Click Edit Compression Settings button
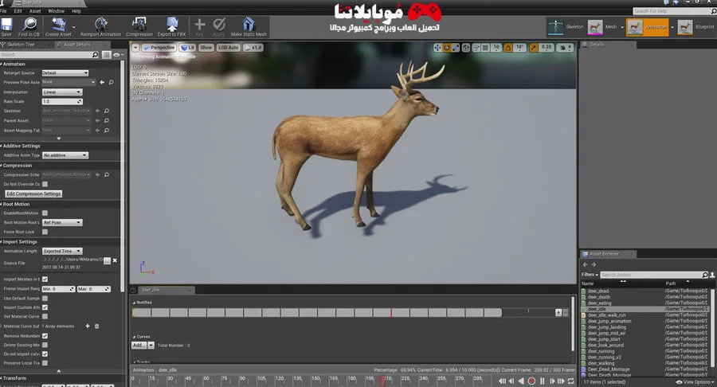 [33, 193]
